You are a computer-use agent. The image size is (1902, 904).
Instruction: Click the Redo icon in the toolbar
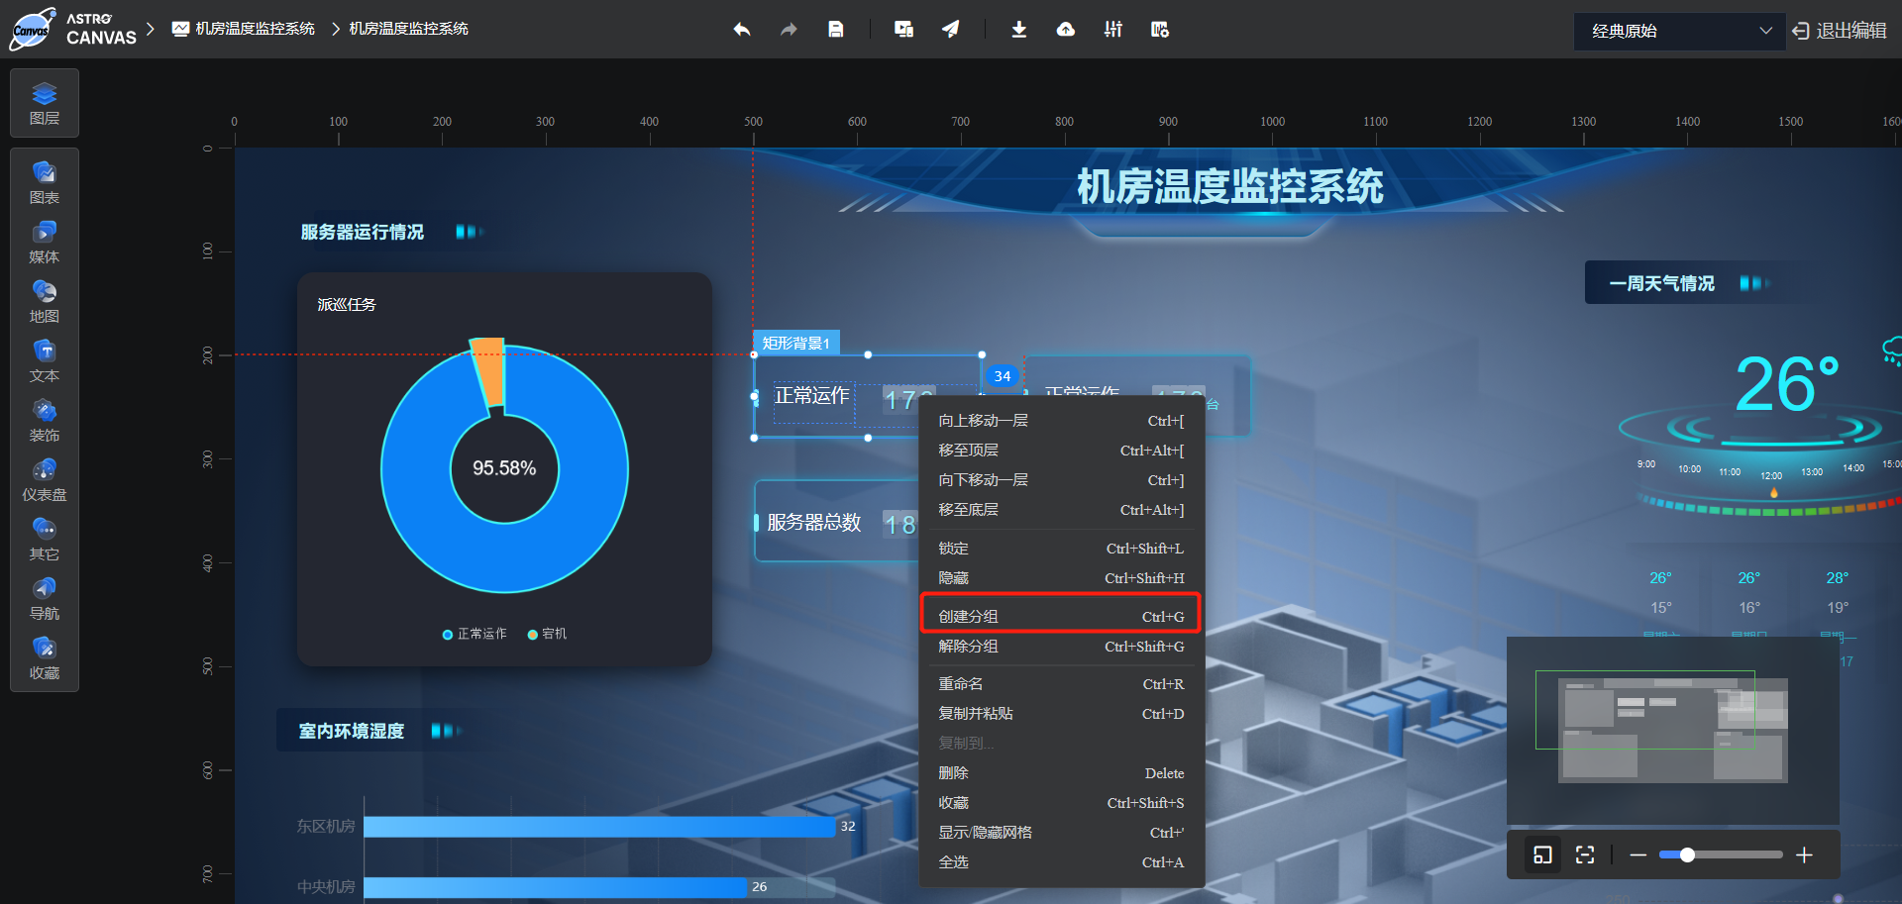point(789,30)
